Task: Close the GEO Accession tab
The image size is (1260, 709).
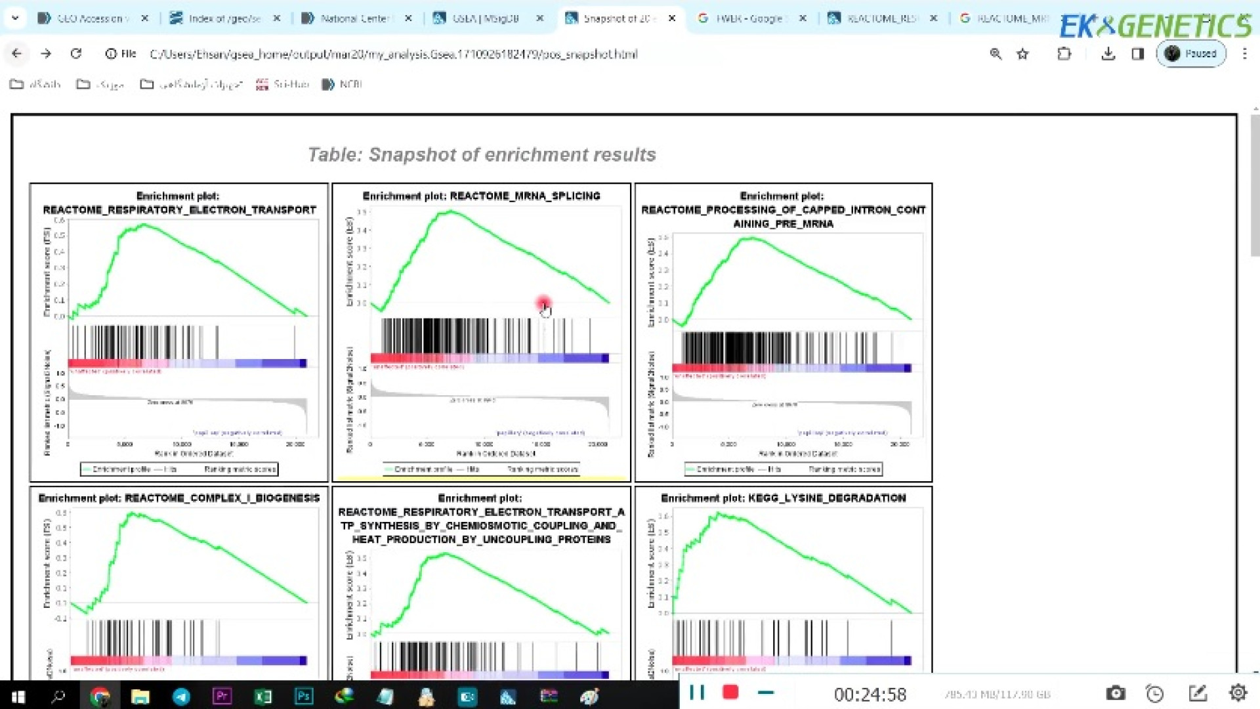Action: pyautogui.click(x=145, y=18)
